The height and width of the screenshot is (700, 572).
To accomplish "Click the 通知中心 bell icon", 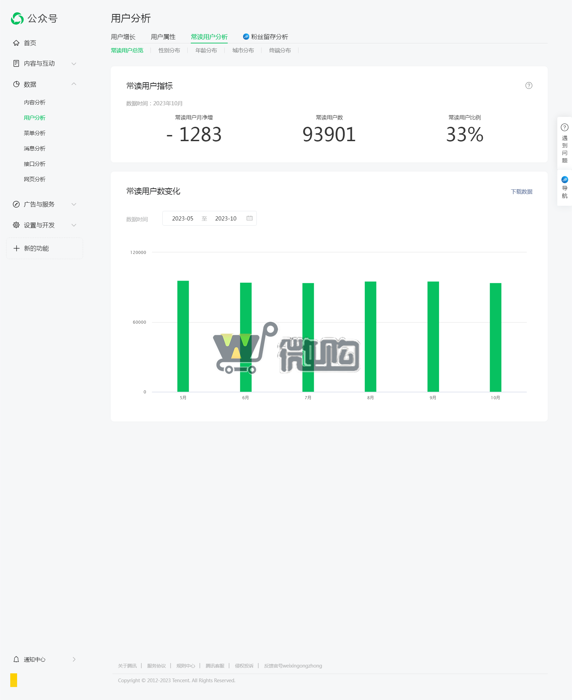I will [x=16, y=659].
